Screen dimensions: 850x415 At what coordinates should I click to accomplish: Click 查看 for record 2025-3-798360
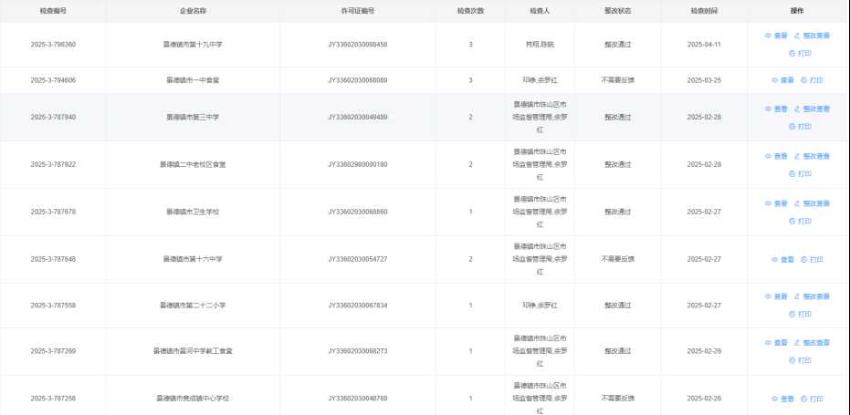tap(776, 36)
